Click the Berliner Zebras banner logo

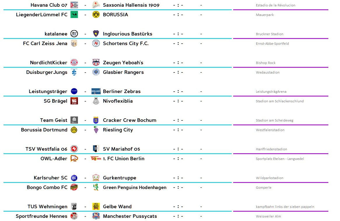96,91
